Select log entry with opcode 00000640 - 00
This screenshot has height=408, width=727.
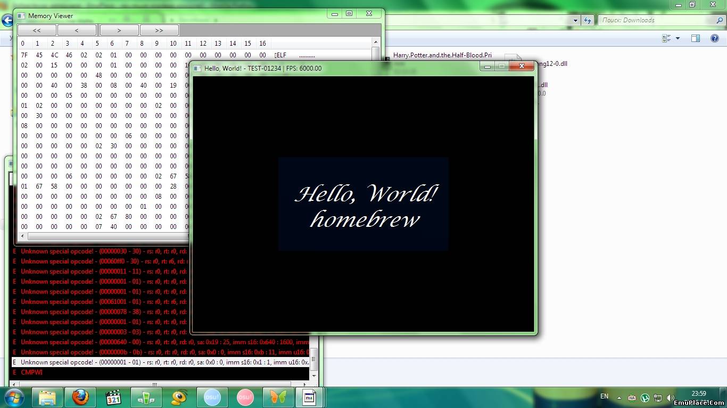160,342
